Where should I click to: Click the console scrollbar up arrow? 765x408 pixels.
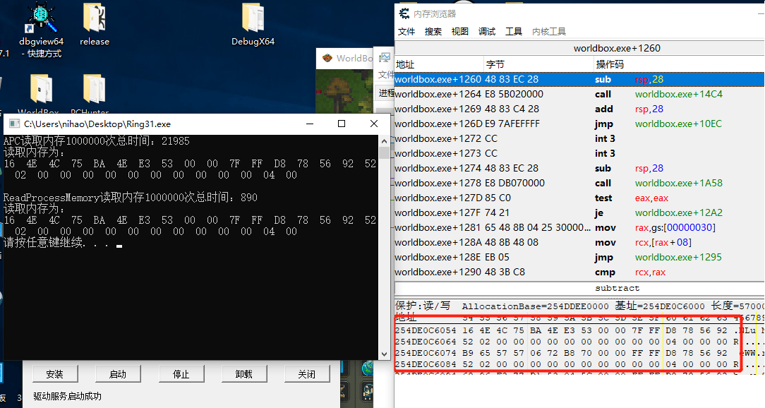coord(384,141)
